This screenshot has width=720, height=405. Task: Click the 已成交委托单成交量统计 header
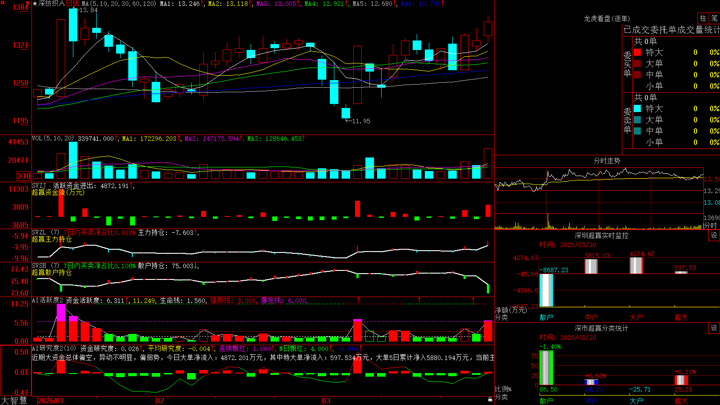pos(671,30)
